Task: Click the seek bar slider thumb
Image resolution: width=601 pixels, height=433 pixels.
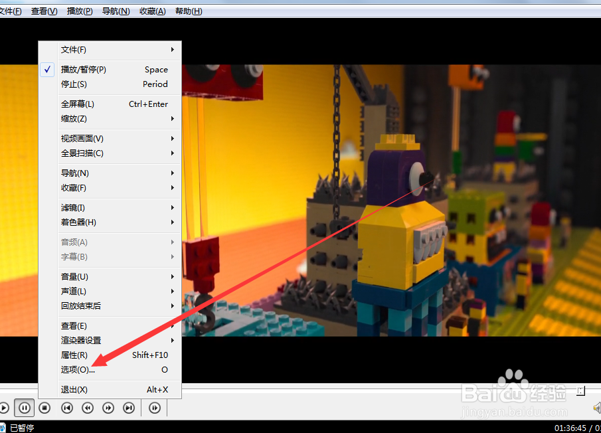Action: coord(580,391)
